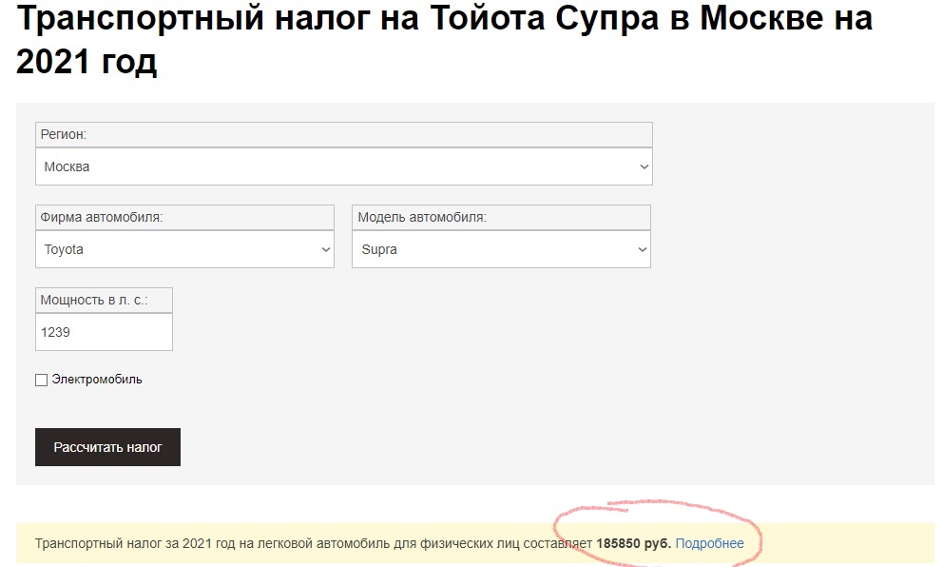This screenshot has width=943, height=567.
Task: Click the page heading about Тойота Супра tax
Action: (444, 39)
